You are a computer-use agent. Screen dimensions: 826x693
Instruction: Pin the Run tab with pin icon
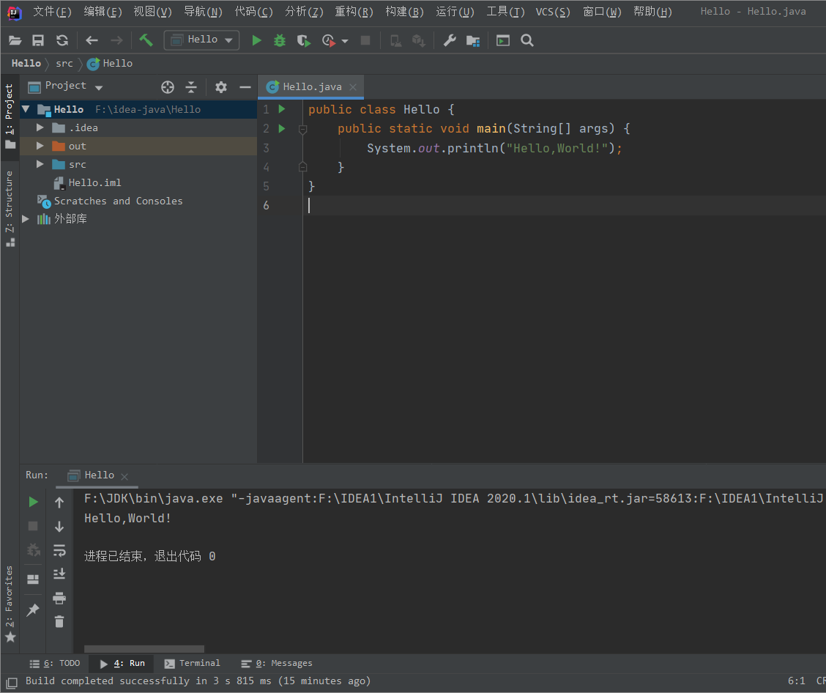tap(33, 609)
